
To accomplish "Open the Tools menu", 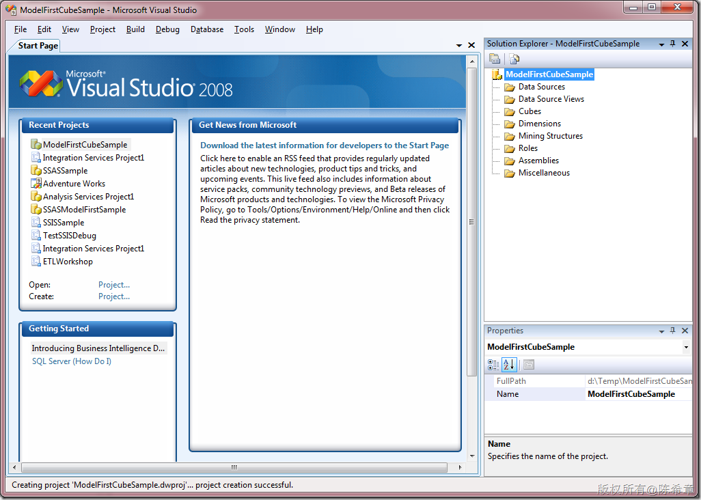I will click(244, 29).
